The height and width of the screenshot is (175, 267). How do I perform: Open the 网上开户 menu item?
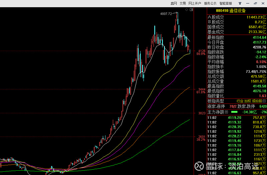coord(195,3)
